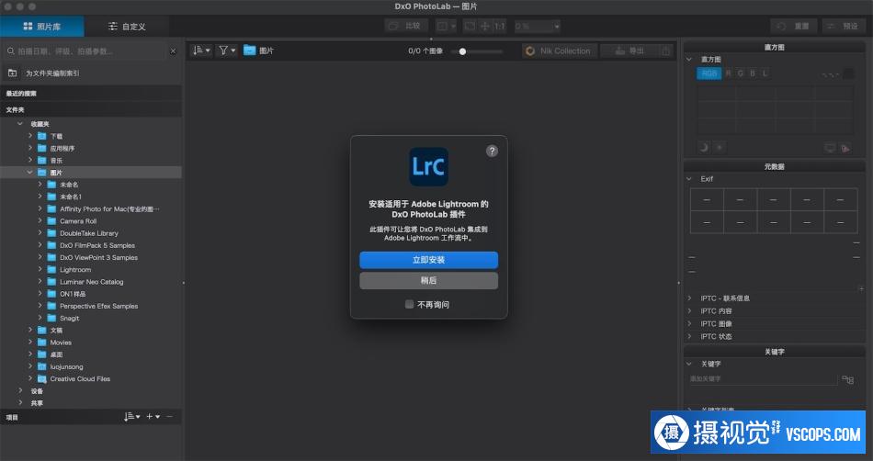This screenshot has width=873, height=461.
Task: Toggle the 比较 compare button
Action: tap(406, 26)
